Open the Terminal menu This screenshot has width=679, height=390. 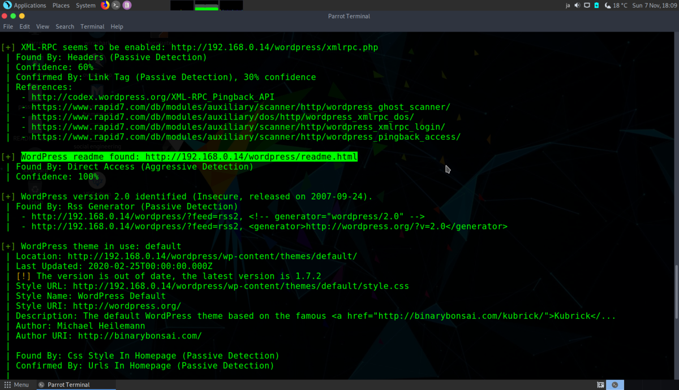coord(92,27)
